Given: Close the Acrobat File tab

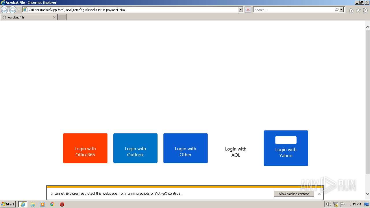Looking at the screenshot, I should coord(54,17).
